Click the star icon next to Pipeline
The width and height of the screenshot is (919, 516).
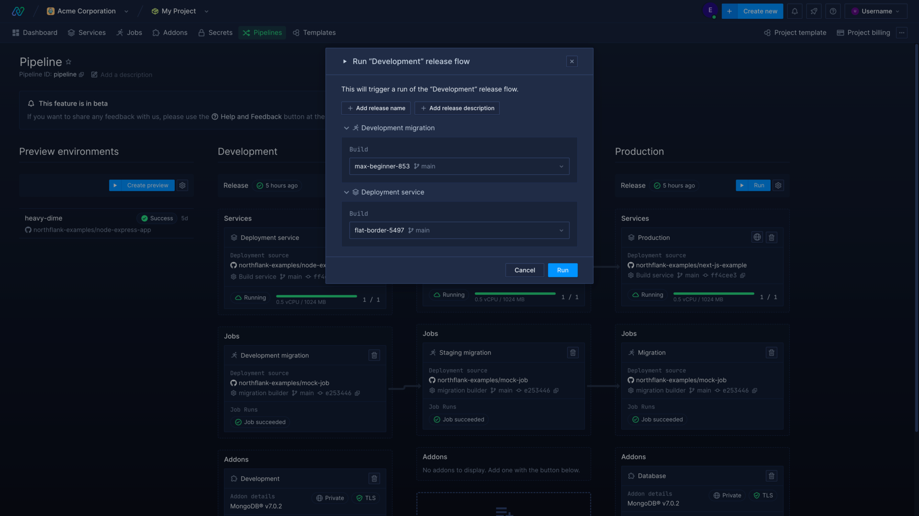(69, 62)
